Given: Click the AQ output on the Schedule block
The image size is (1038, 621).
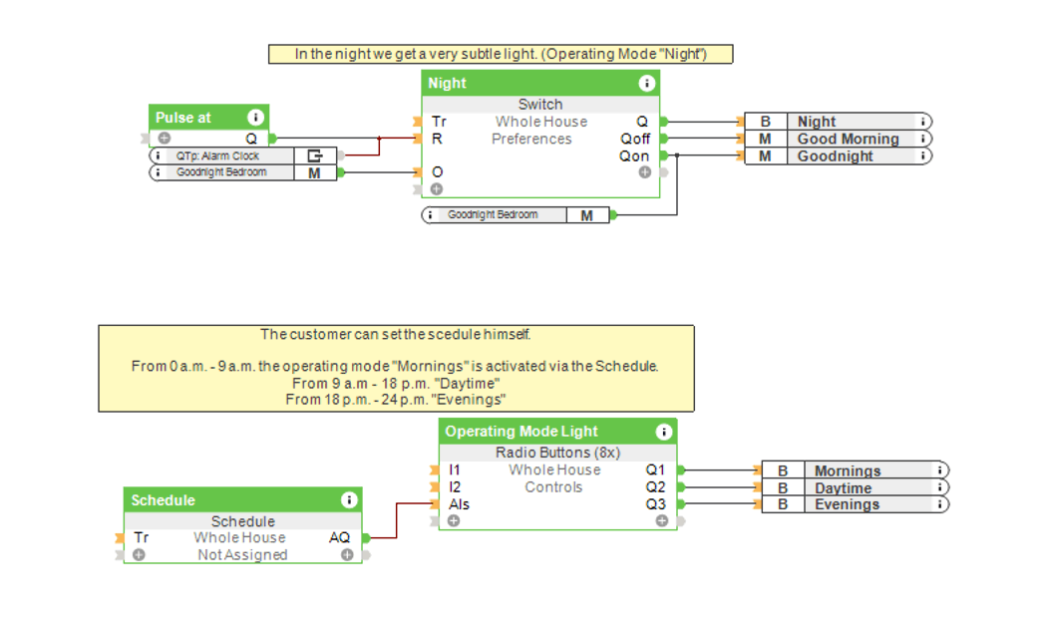Looking at the screenshot, I should tap(340, 537).
